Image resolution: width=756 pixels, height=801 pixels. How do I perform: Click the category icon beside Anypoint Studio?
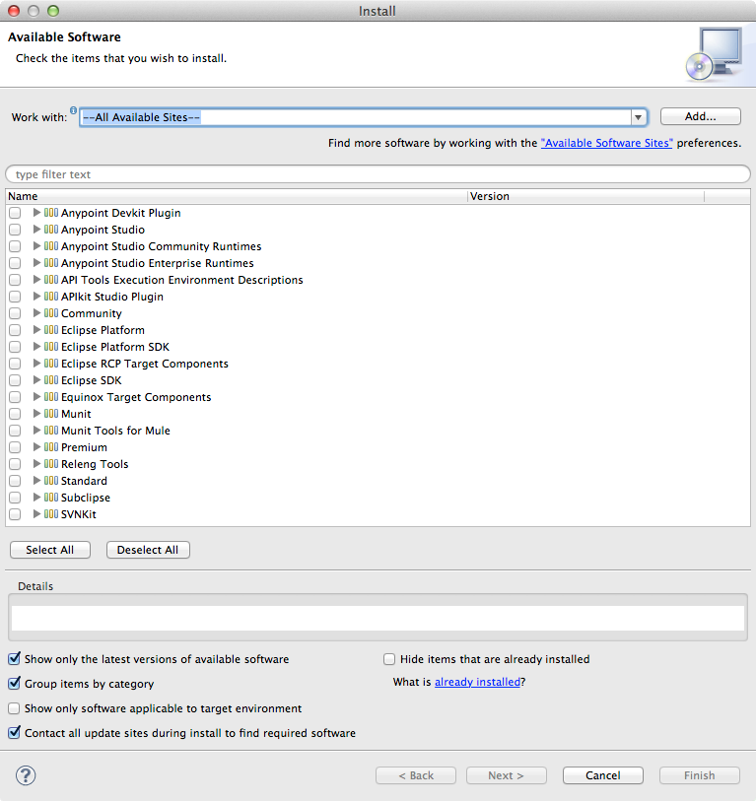point(51,230)
